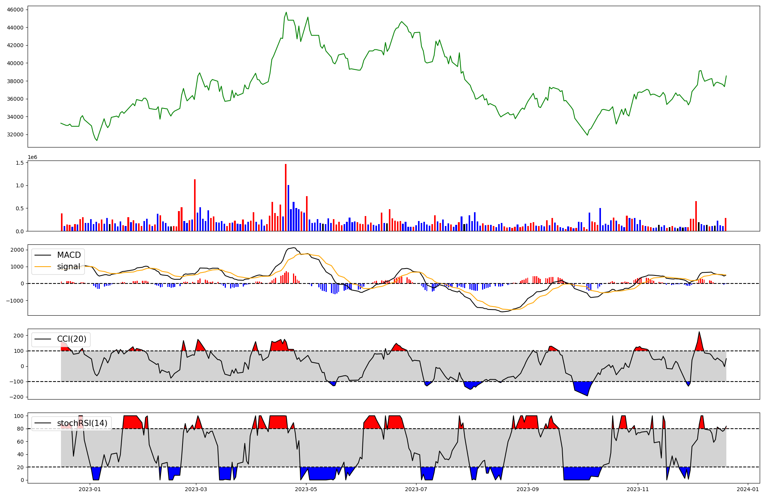Click the 2023-07 date tick label

coord(416,489)
